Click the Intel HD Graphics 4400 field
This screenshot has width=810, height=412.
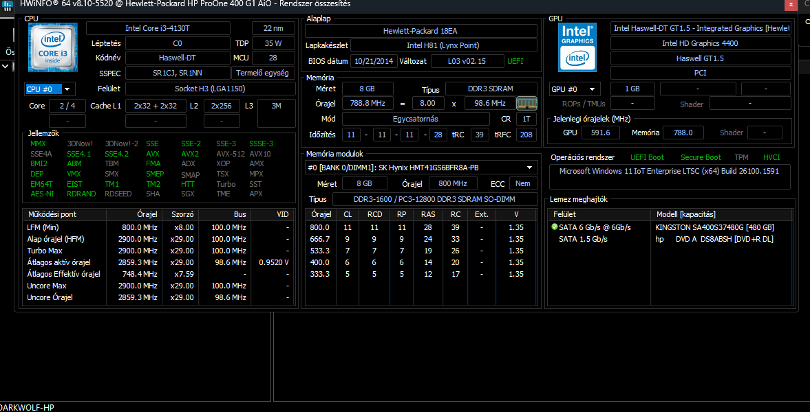(700, 43)
